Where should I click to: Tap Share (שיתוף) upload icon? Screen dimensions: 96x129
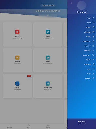point(94,74)
